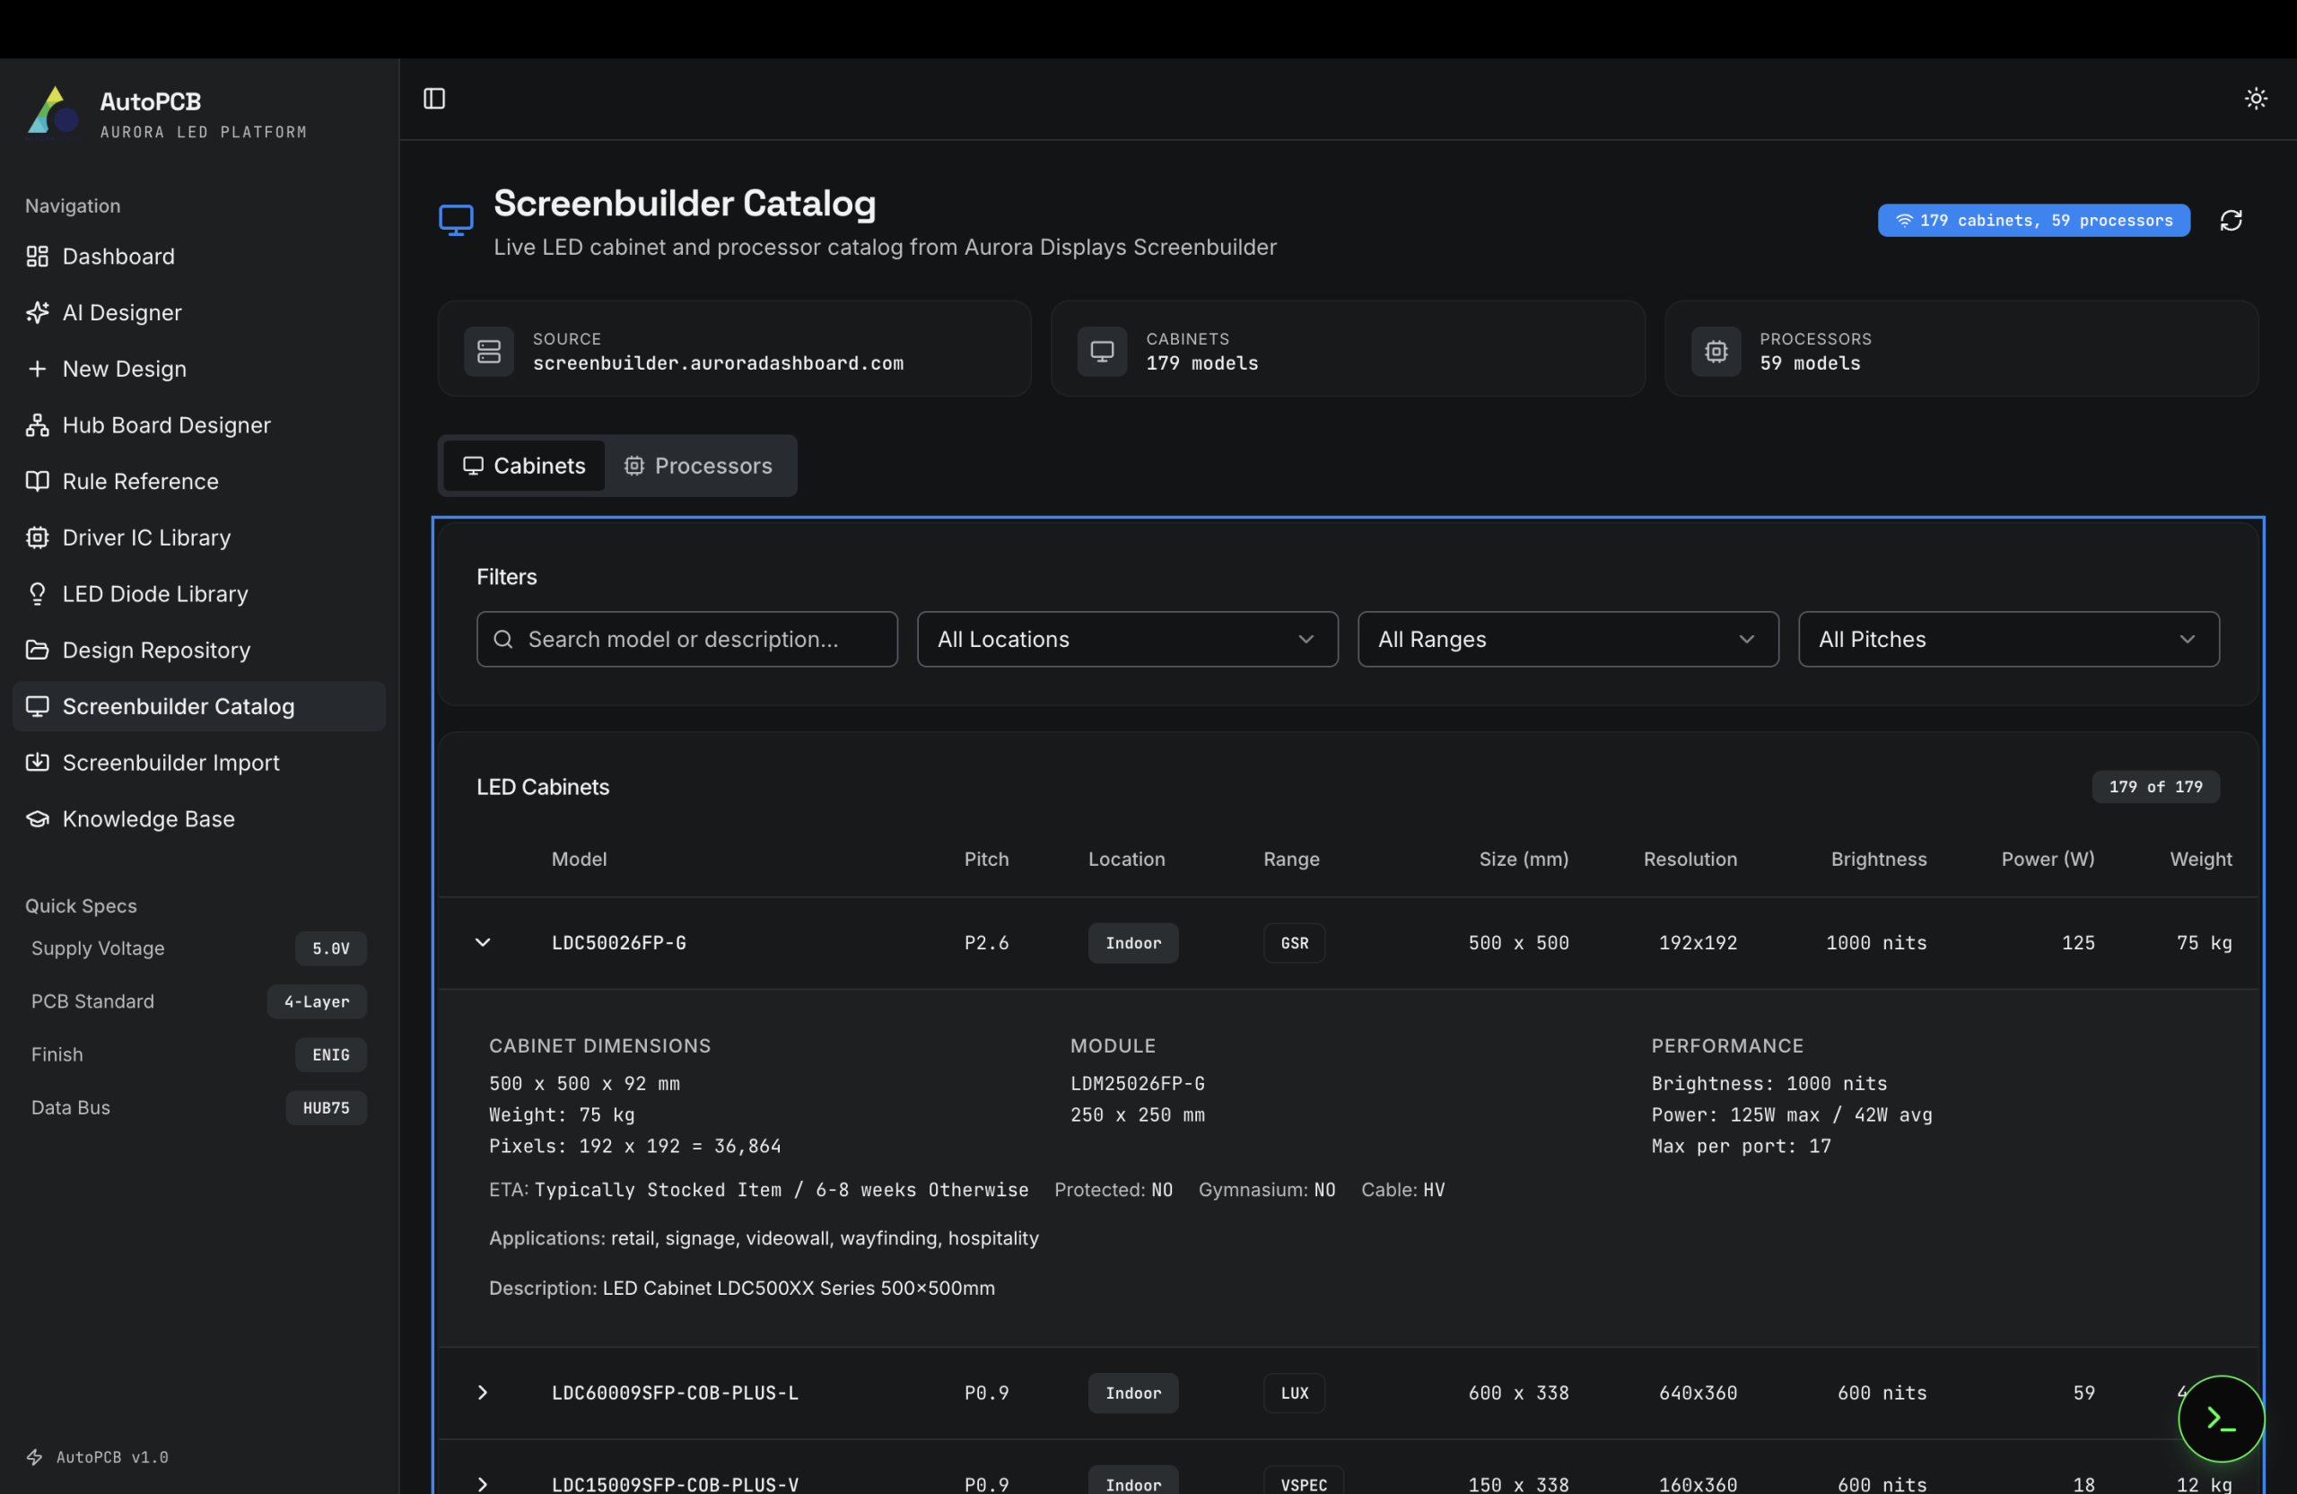Open the Hub Board Designer
Screen dimensions: 2297x1494
click(166, 424)
